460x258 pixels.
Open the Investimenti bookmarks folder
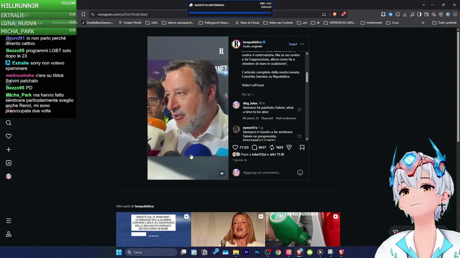371,23
